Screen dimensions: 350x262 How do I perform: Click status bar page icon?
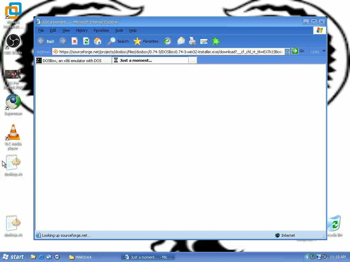point(38,235)
